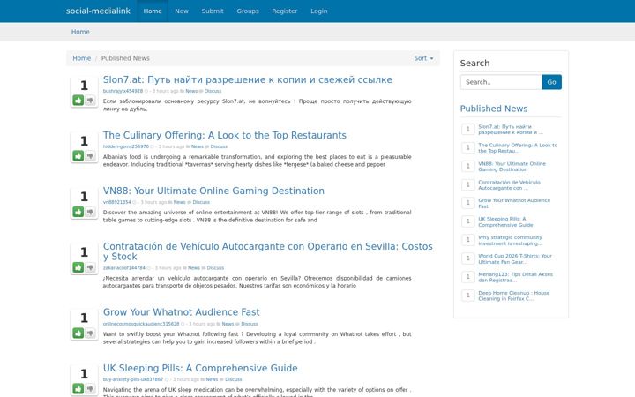Click the social-medialink site logo
Screen dimensions: 635x397
(x=98, y=11)
